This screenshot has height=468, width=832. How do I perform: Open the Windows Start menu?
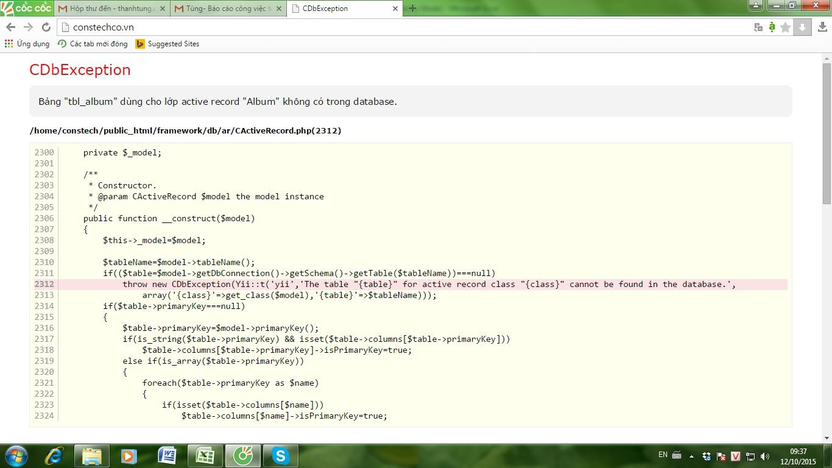point(16,455)
